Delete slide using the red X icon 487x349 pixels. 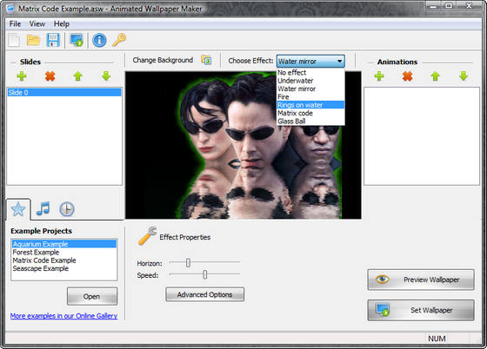50,76
